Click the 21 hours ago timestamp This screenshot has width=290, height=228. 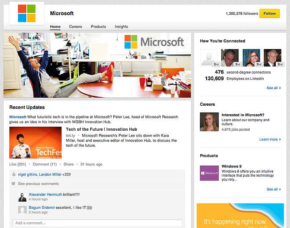pos(91,164)
